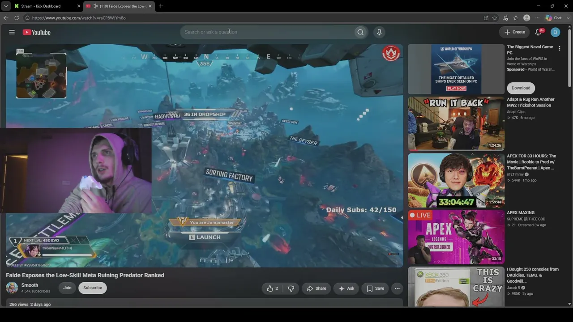Open the YouTube account avatar menu
Screen dimensions: 573x322
click(555, 32)
